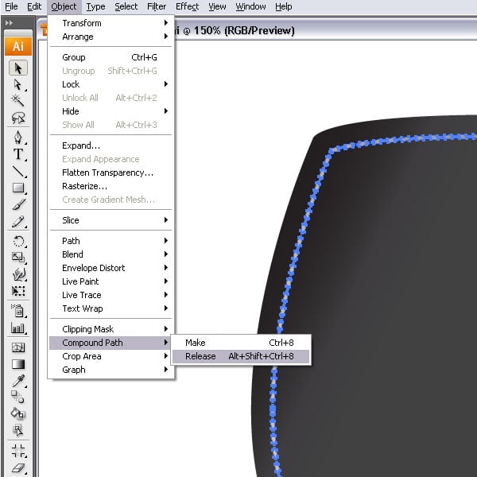Pick the Lasso tool

pyautogui.click(x=17, y=118)
